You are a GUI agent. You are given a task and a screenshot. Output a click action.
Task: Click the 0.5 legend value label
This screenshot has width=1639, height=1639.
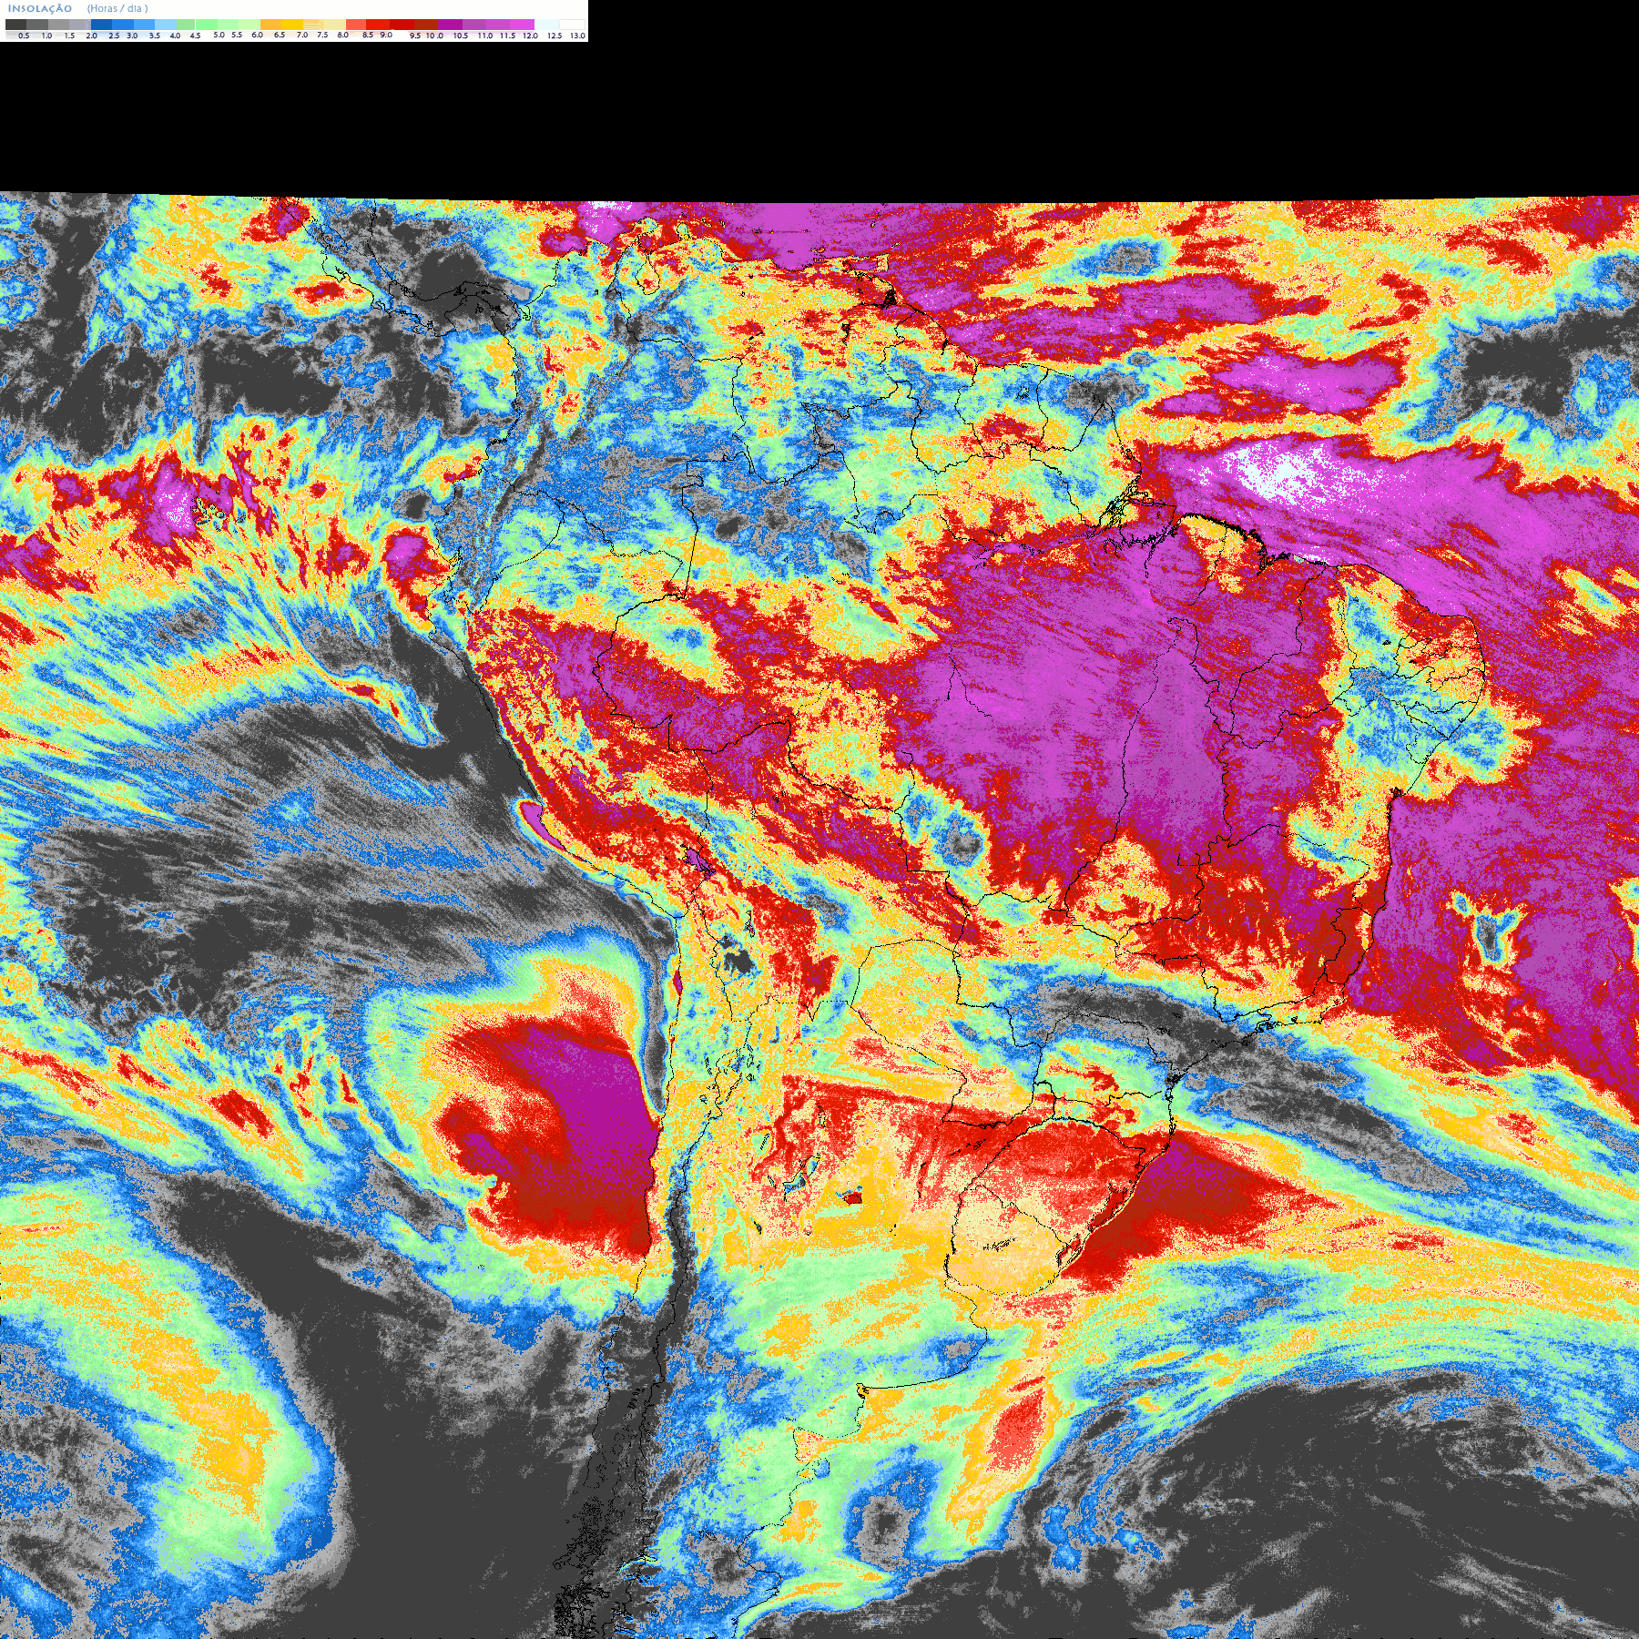coord(24,36)
